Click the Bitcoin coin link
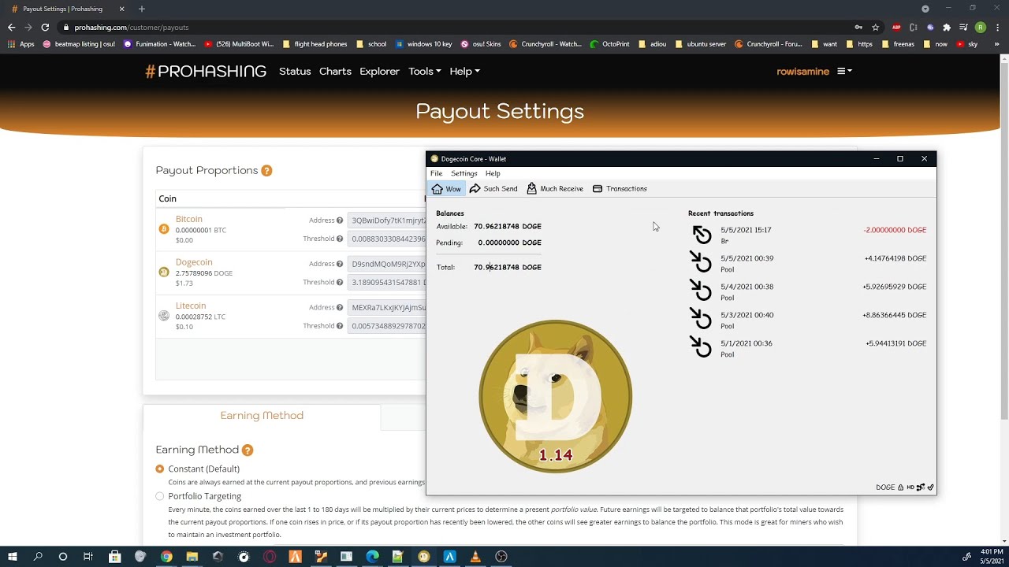This screenshot has height=567, width=1009. (x=189, y=219)
